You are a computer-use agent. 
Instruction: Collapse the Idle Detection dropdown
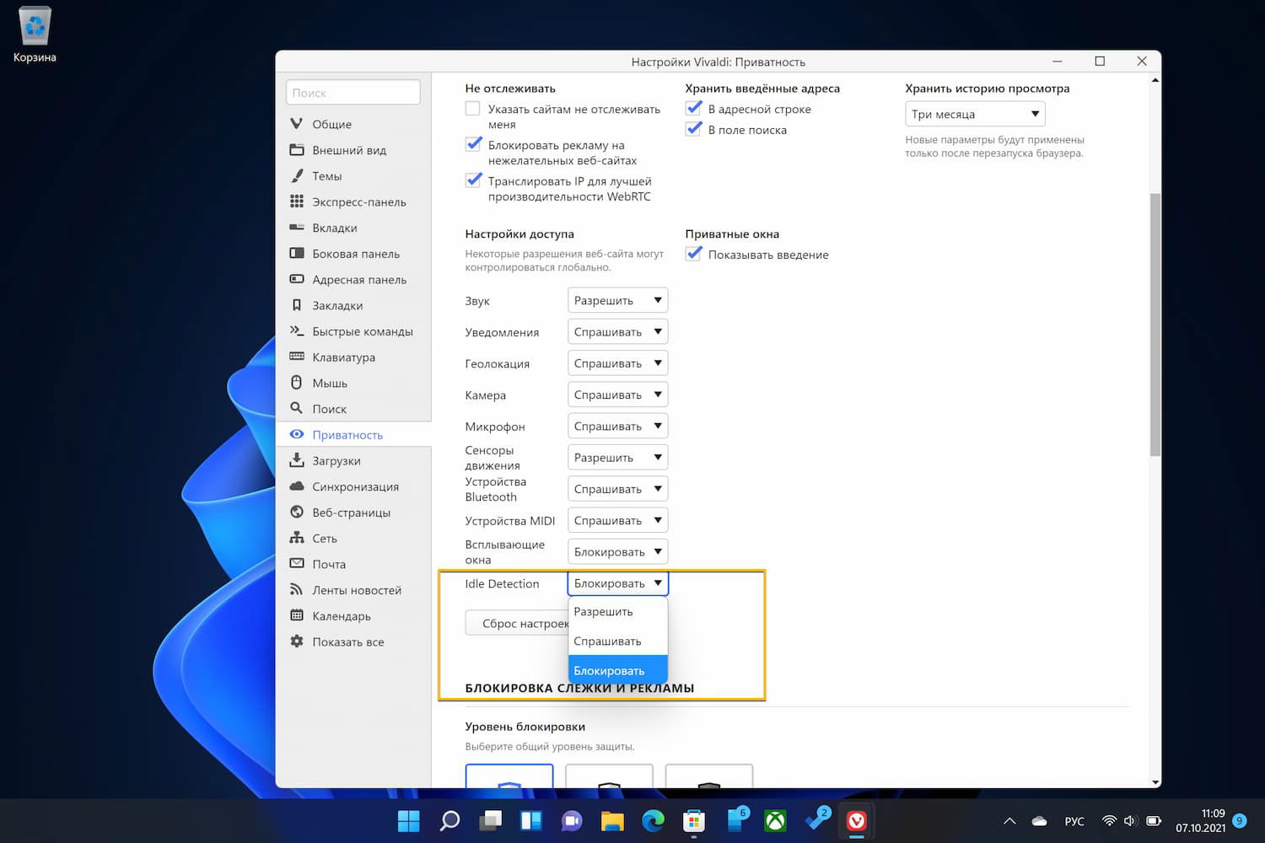(618, 583)
